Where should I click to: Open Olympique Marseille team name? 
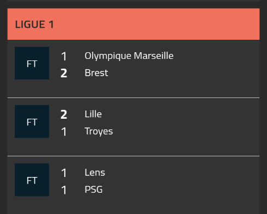(129, 56)
